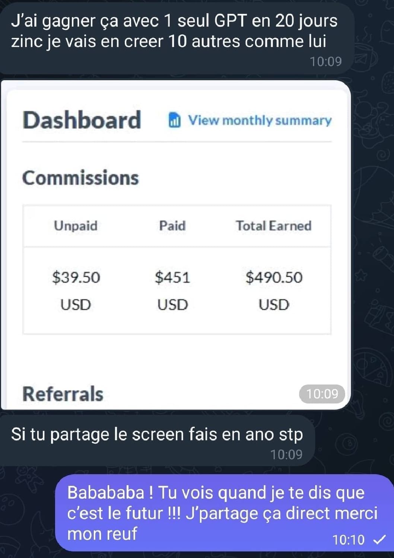Viewport: 394px width, 558px height.
Task: Click the monthly summary chart icon
Action: click(x=175, y=120)
